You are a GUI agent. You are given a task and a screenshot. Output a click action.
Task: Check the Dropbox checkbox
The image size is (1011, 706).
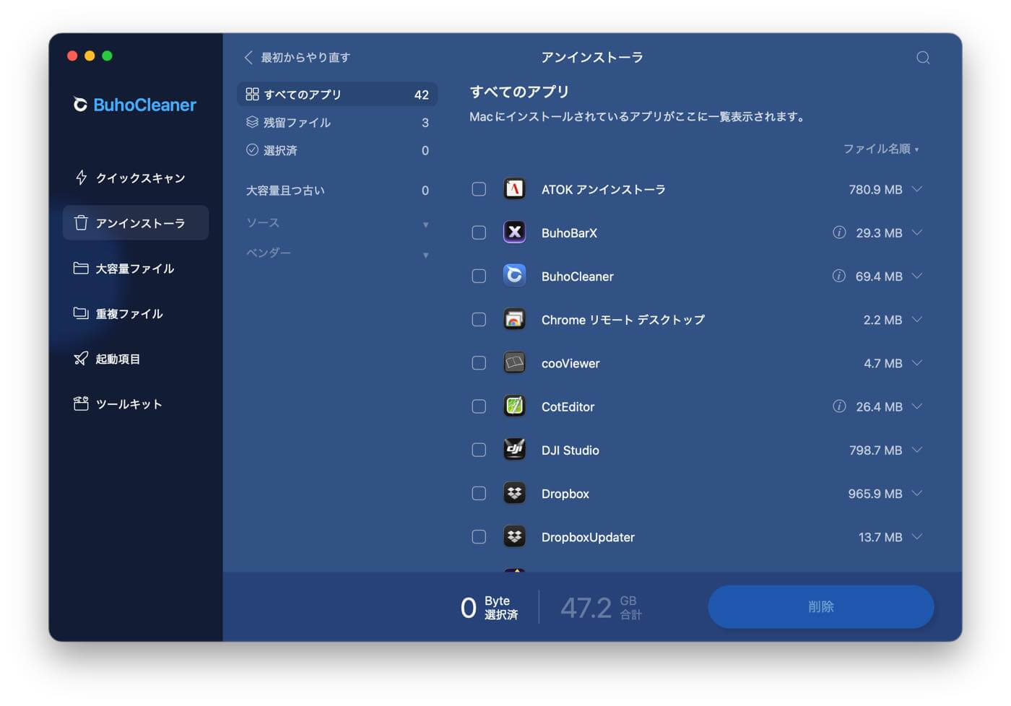(x=479, y=493)
